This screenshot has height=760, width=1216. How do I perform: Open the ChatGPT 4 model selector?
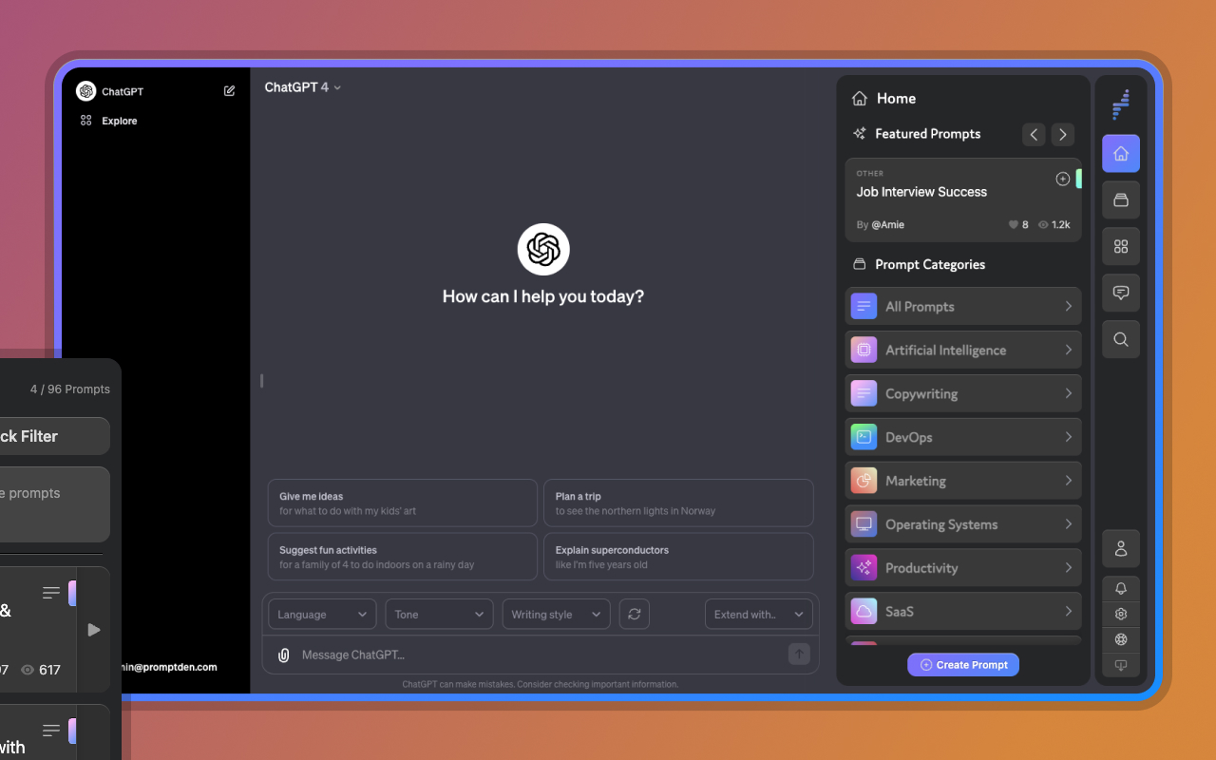pyautogui.click(x=302, y=86)
